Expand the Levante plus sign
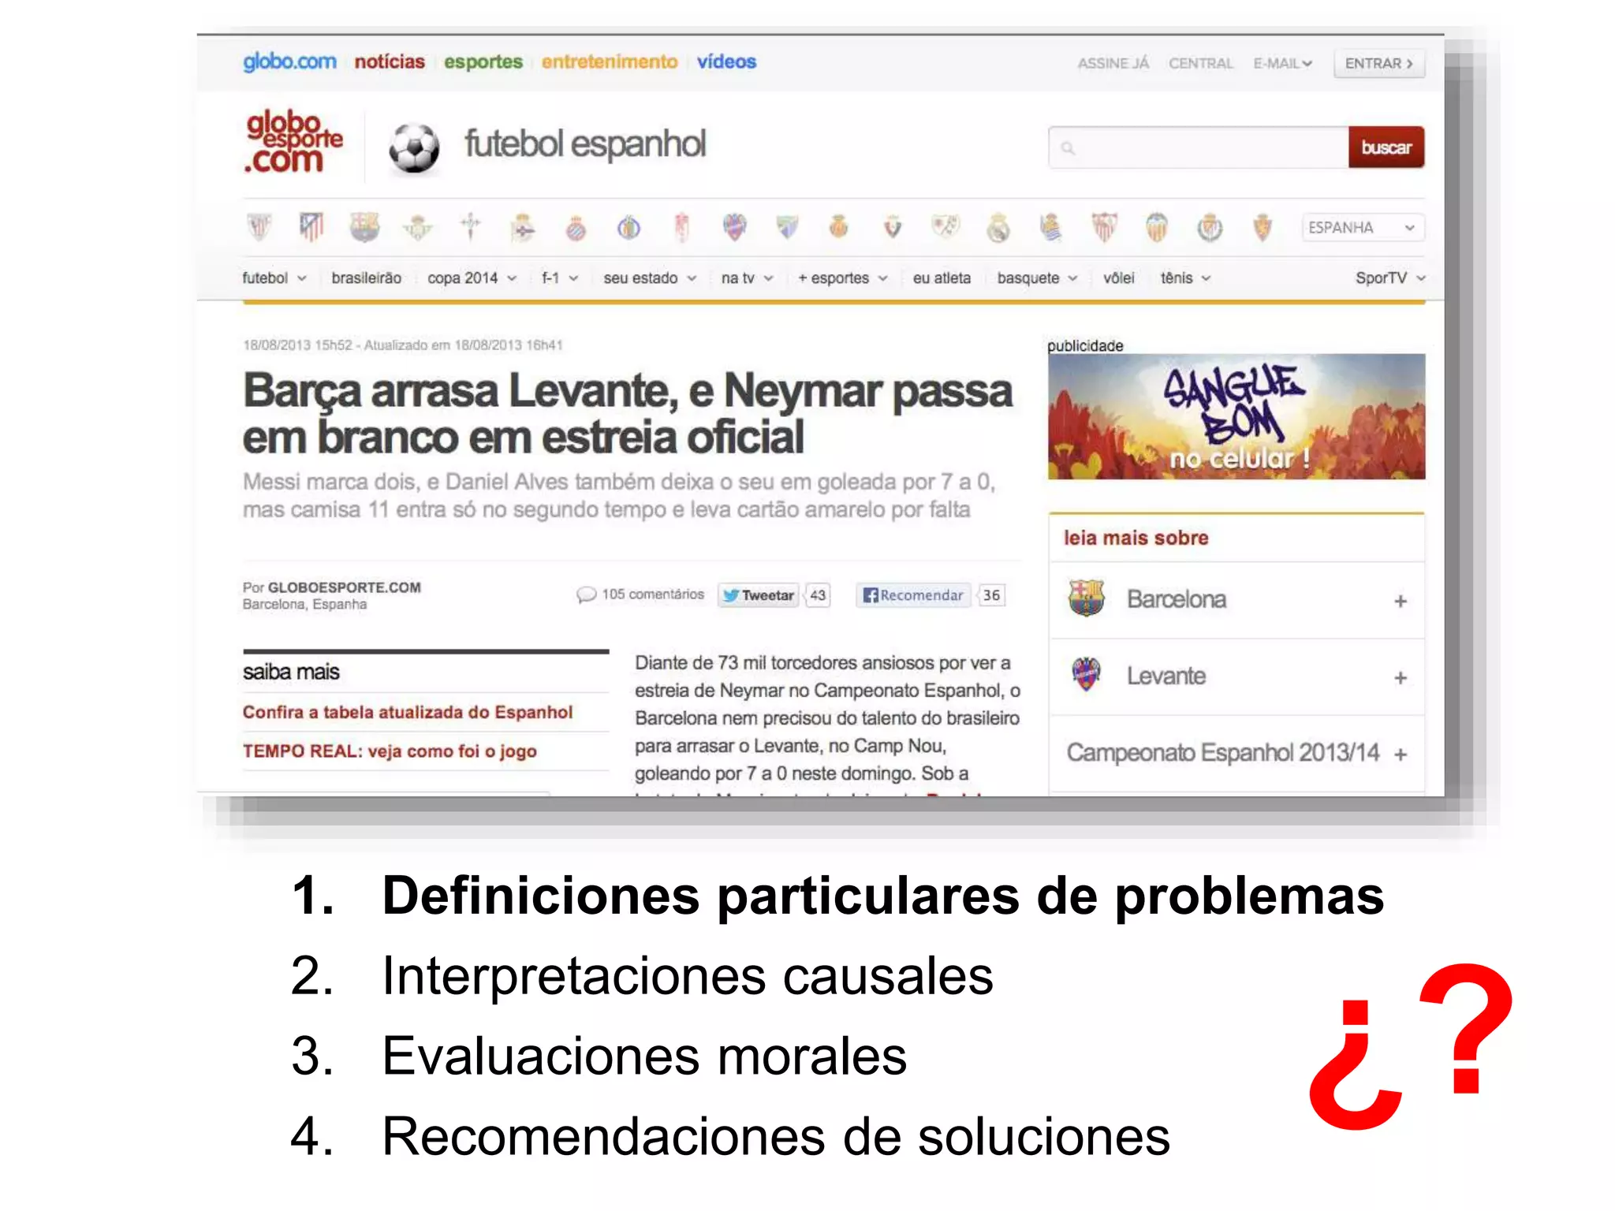Image resolution: width=1615 pixels, height=1211 pixels. [x=1401, y=677]
